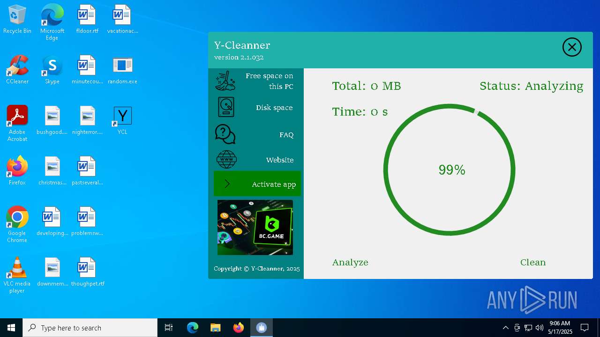Select the Microsoft Edge desktop shortcut

(x=52, y=22)
